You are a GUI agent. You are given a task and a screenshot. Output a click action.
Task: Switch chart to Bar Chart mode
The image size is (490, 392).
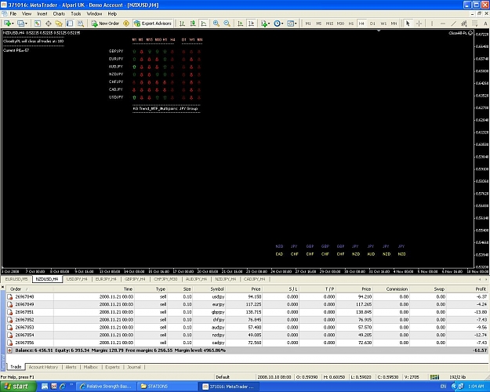(x=182, y=24)
